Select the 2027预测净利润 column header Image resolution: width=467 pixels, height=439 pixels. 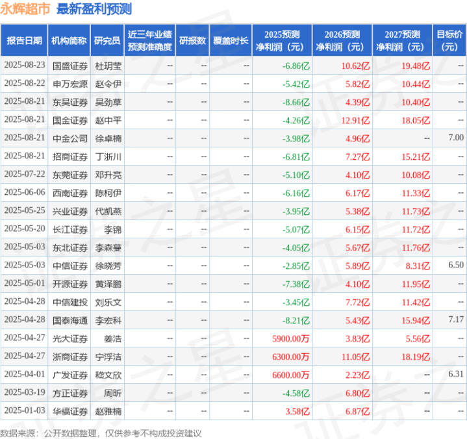(x=401, y=41)
